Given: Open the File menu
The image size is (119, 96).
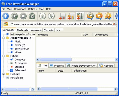Looking at the screenshot, I should tap(4, 9).
